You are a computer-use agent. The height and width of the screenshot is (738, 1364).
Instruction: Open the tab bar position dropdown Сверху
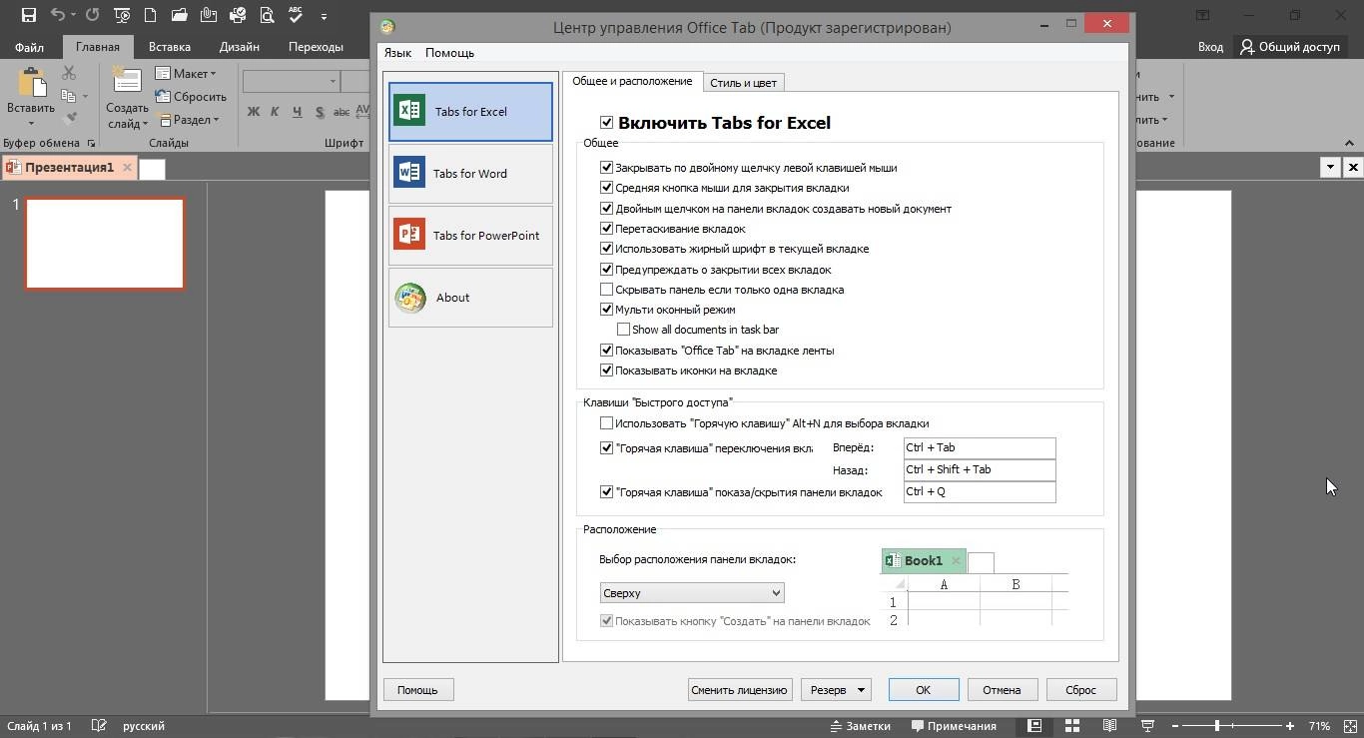click(x=692, y=593)
